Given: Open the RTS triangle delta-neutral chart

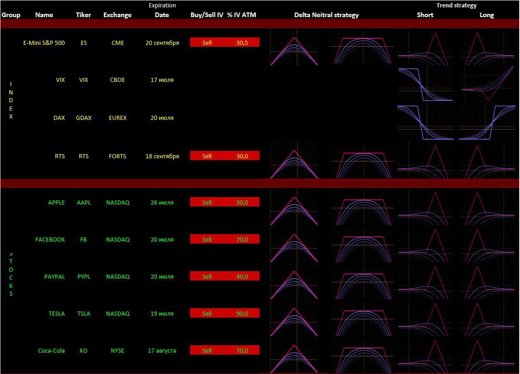Looking at the screenshot, I should coord(294,160).
